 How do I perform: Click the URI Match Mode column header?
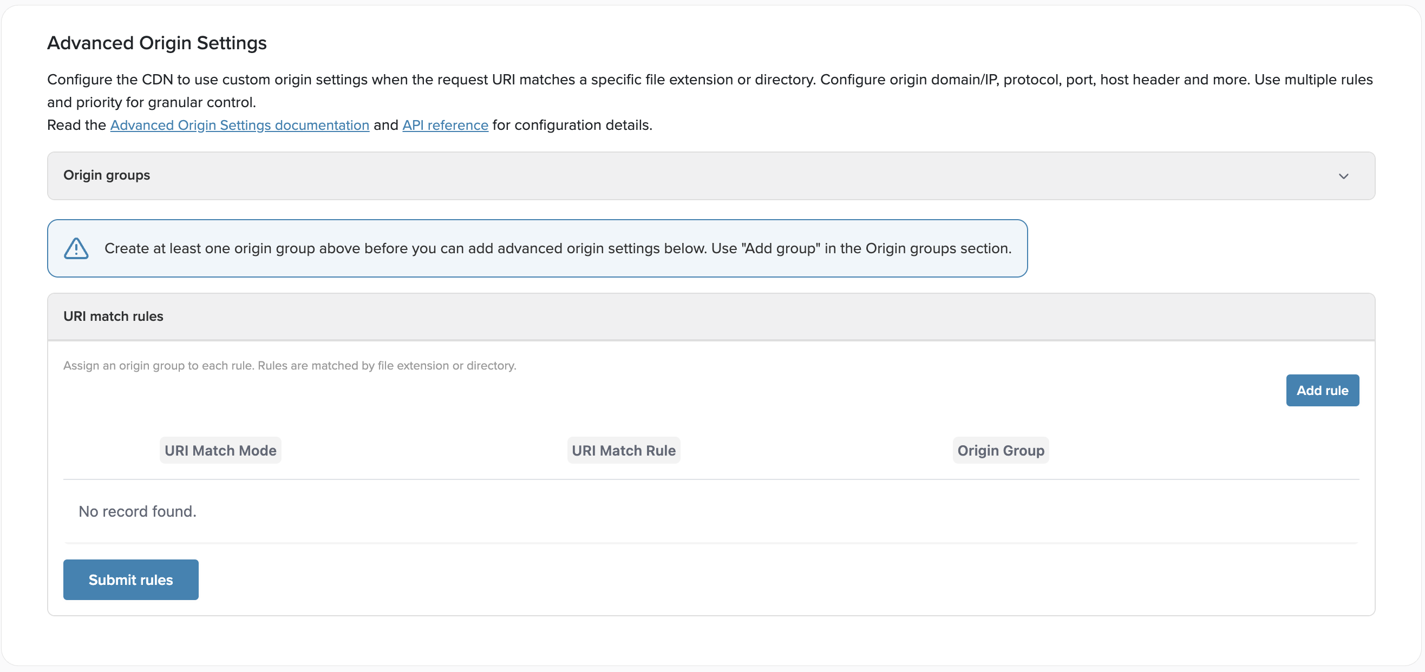220,450
